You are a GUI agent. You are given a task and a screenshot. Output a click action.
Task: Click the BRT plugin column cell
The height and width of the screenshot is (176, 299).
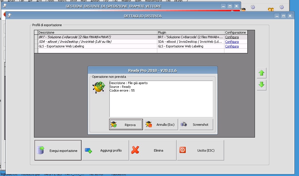point(191,37)
